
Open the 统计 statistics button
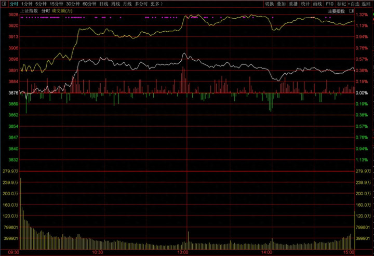(x=305, y=4)
